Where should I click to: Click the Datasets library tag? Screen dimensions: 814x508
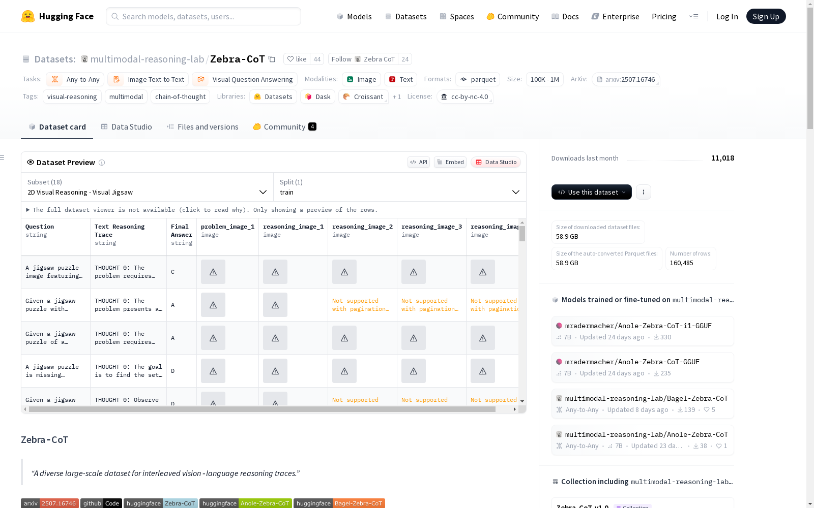pyautogui.click(x=273, y=97)
